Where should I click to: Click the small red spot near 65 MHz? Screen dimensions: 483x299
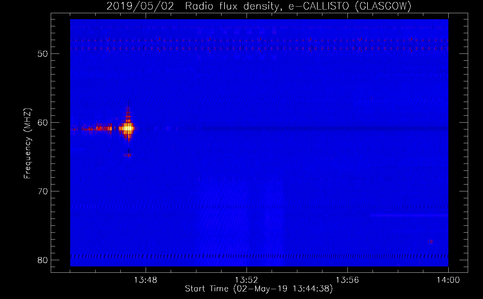point(128,155)
